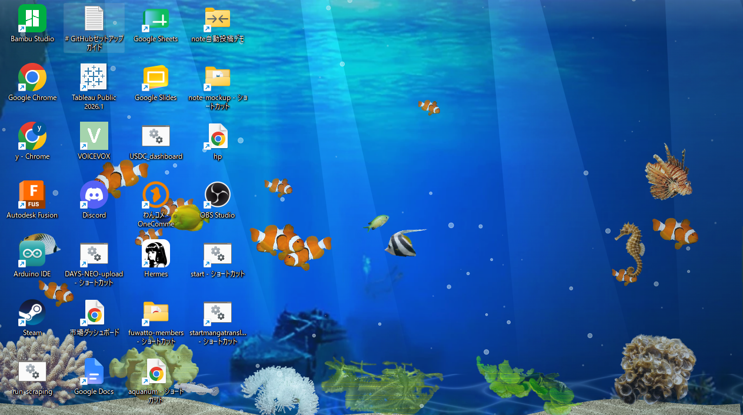Select the Arduino IDE icon
The image size is (743, 415).
click(32, 254)
